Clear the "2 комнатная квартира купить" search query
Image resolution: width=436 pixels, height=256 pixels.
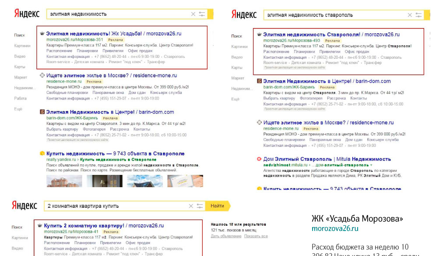[x=191, y=206]
